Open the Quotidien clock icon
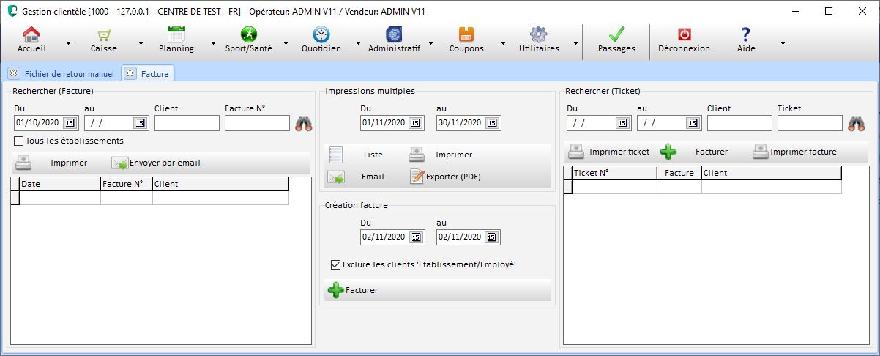880x356 pixels. [x=321, y=35]
